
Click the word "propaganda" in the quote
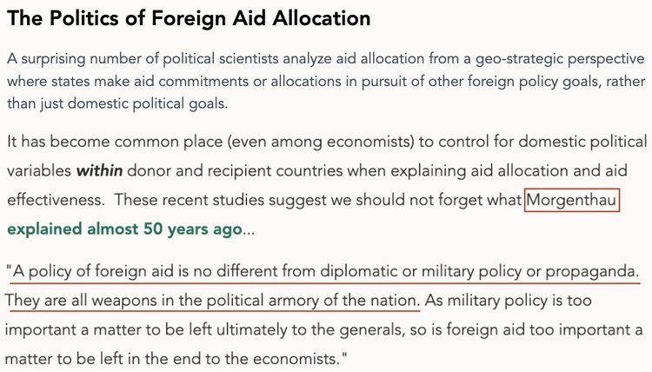click(x=589, y=271)
